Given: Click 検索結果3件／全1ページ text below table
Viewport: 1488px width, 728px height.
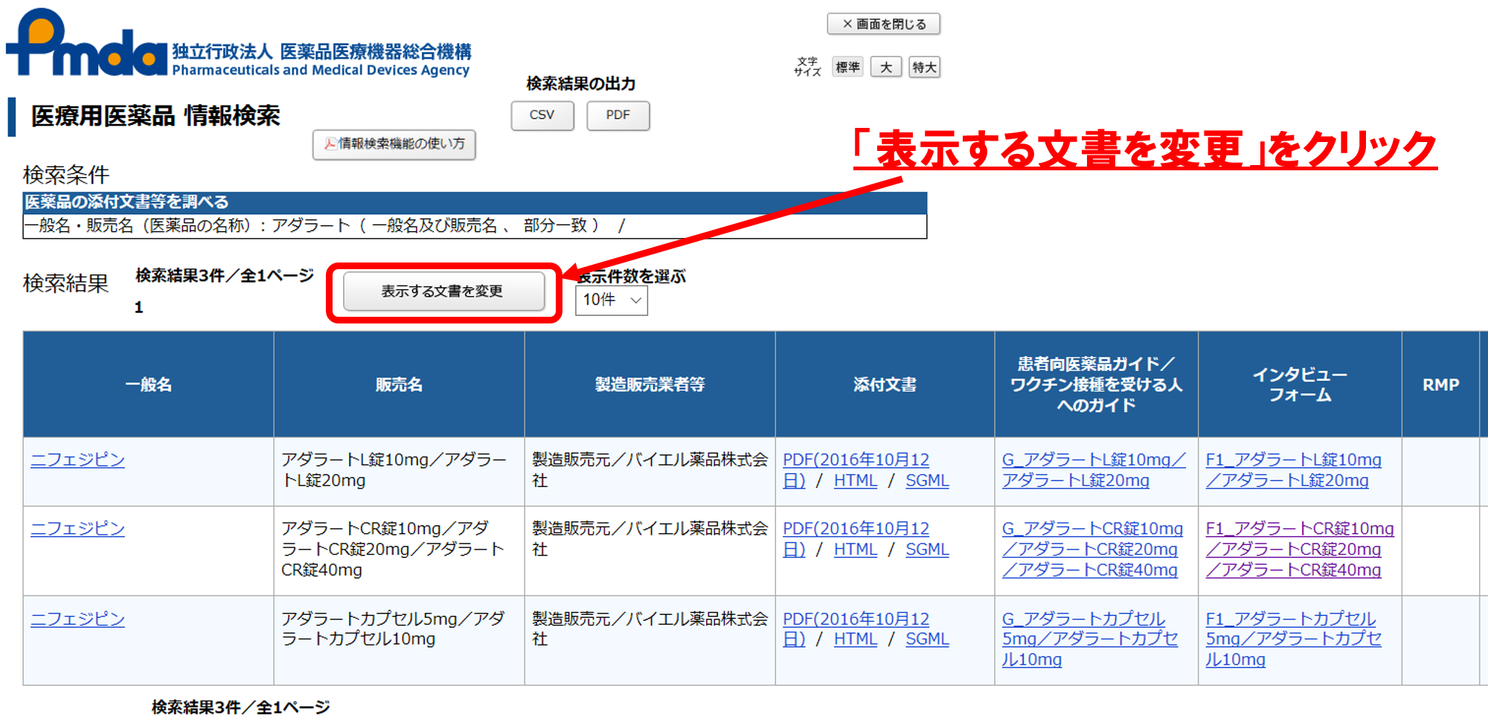Looking at the screenshot, I should (241, 707).
